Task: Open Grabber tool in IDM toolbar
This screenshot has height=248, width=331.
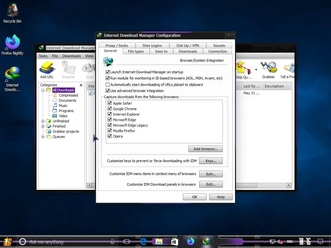Action: [x=268, y=70]
